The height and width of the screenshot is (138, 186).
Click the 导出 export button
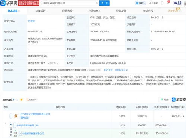[164, 100]
